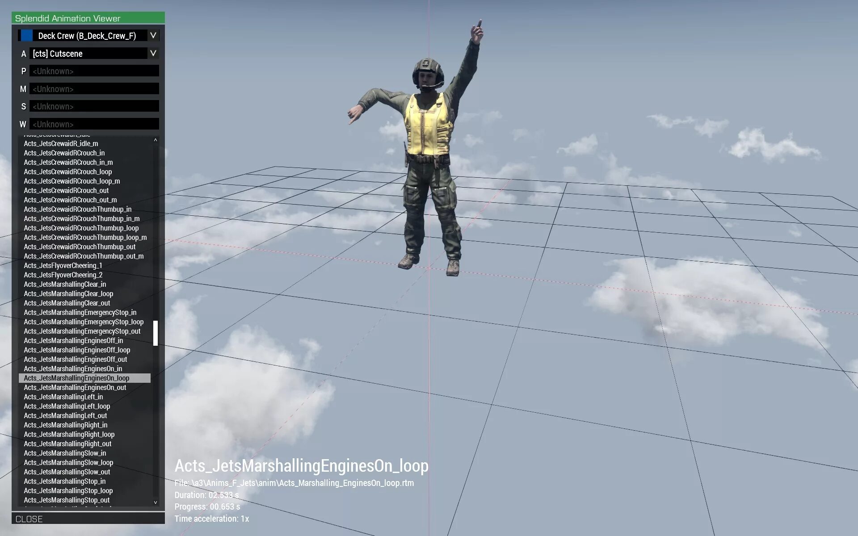Select Acts_JetsMarshallingClear_out entry

click(x=67, y=303)
